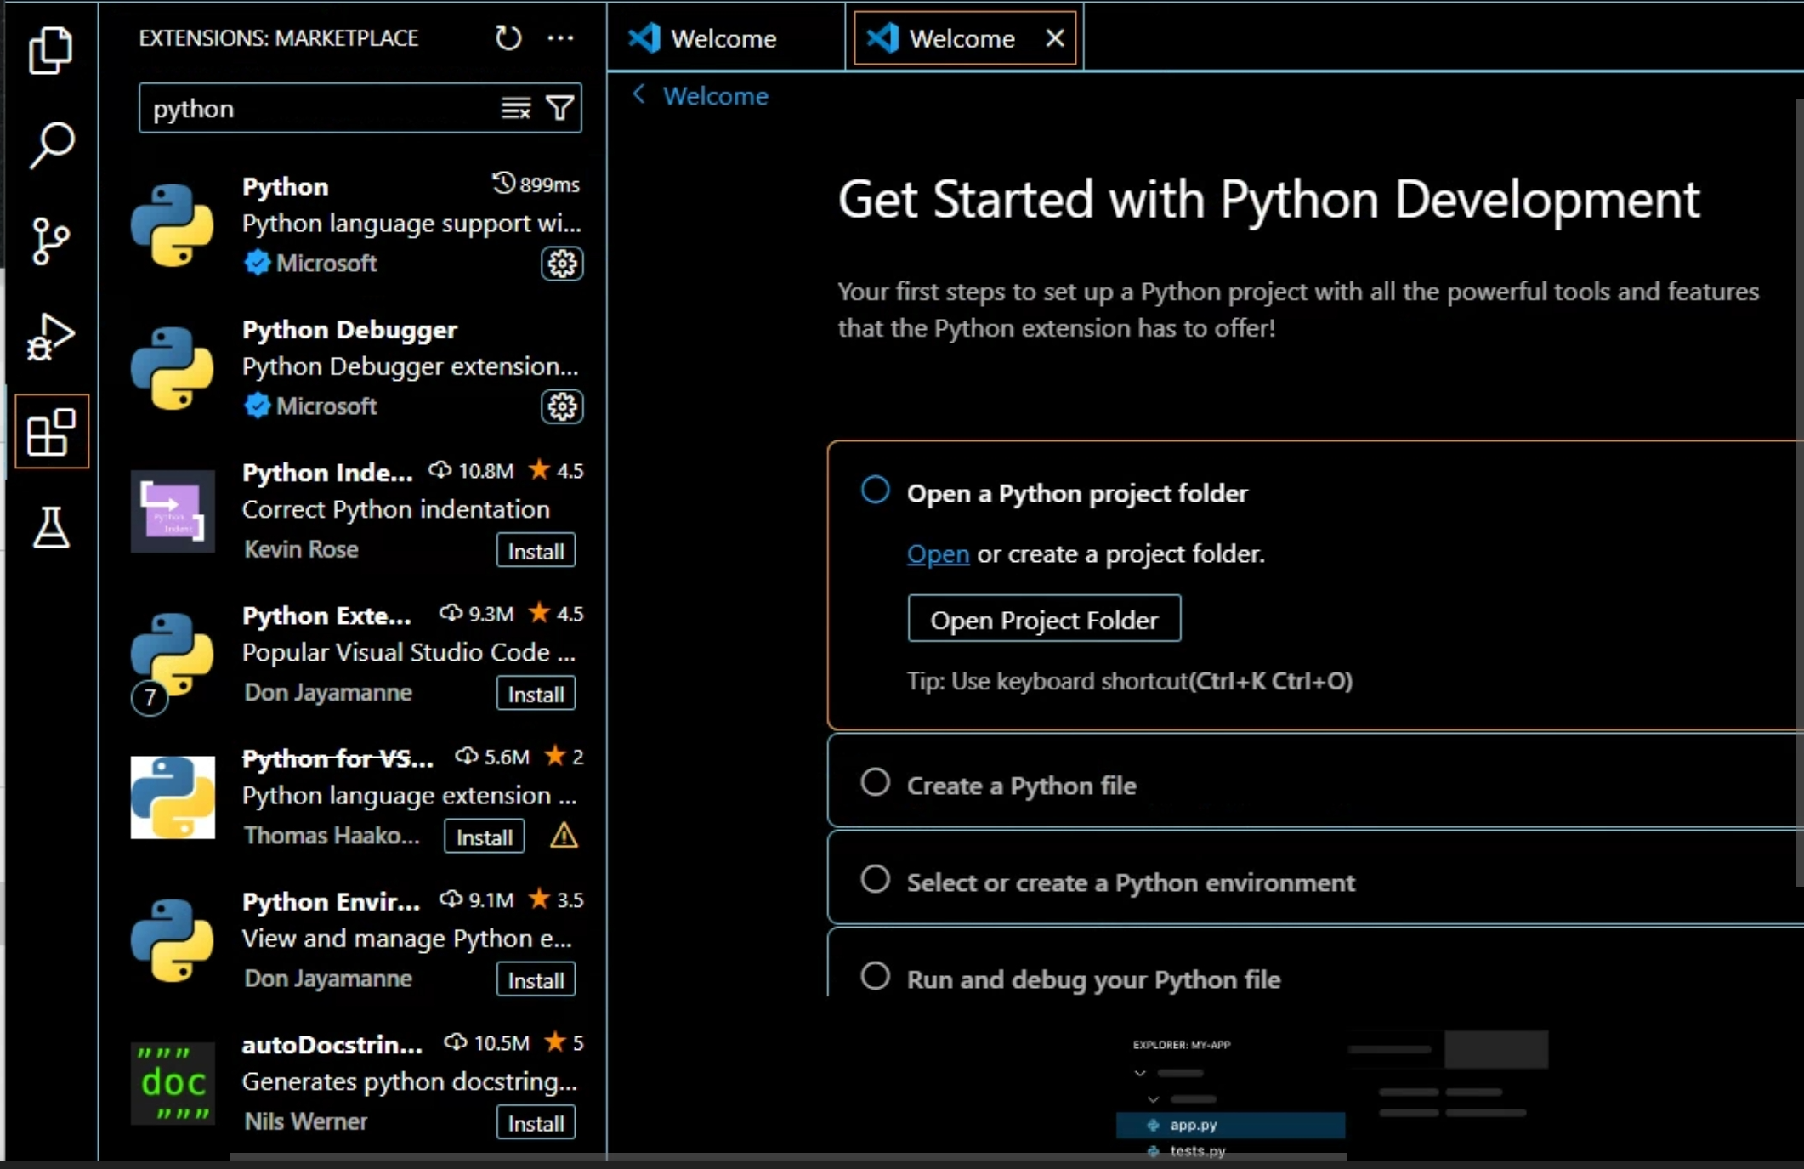
Task: Open Views and More Actions ellipsis menu
Action: coord(560,38)
